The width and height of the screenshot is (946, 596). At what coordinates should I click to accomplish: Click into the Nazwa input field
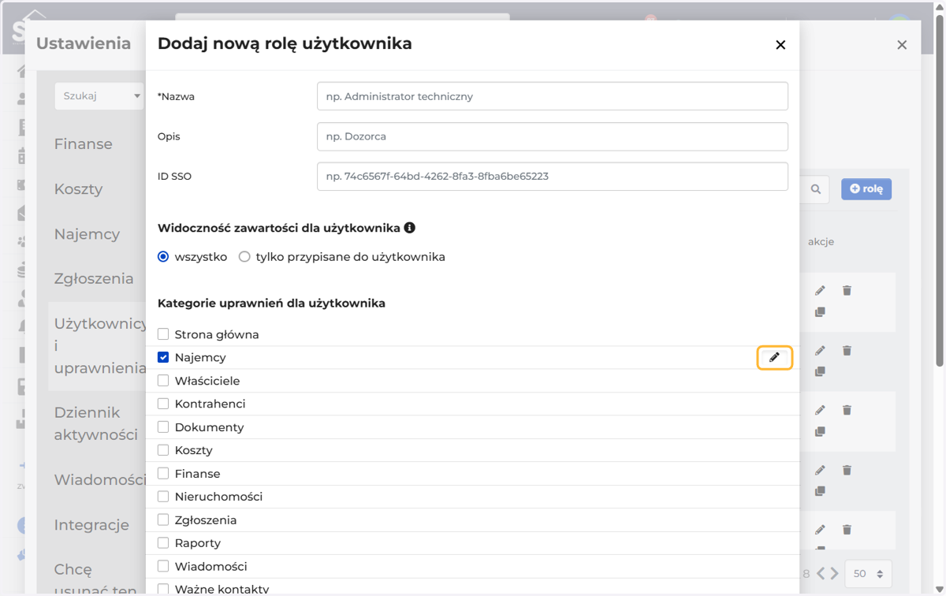[x=553, y=96]
